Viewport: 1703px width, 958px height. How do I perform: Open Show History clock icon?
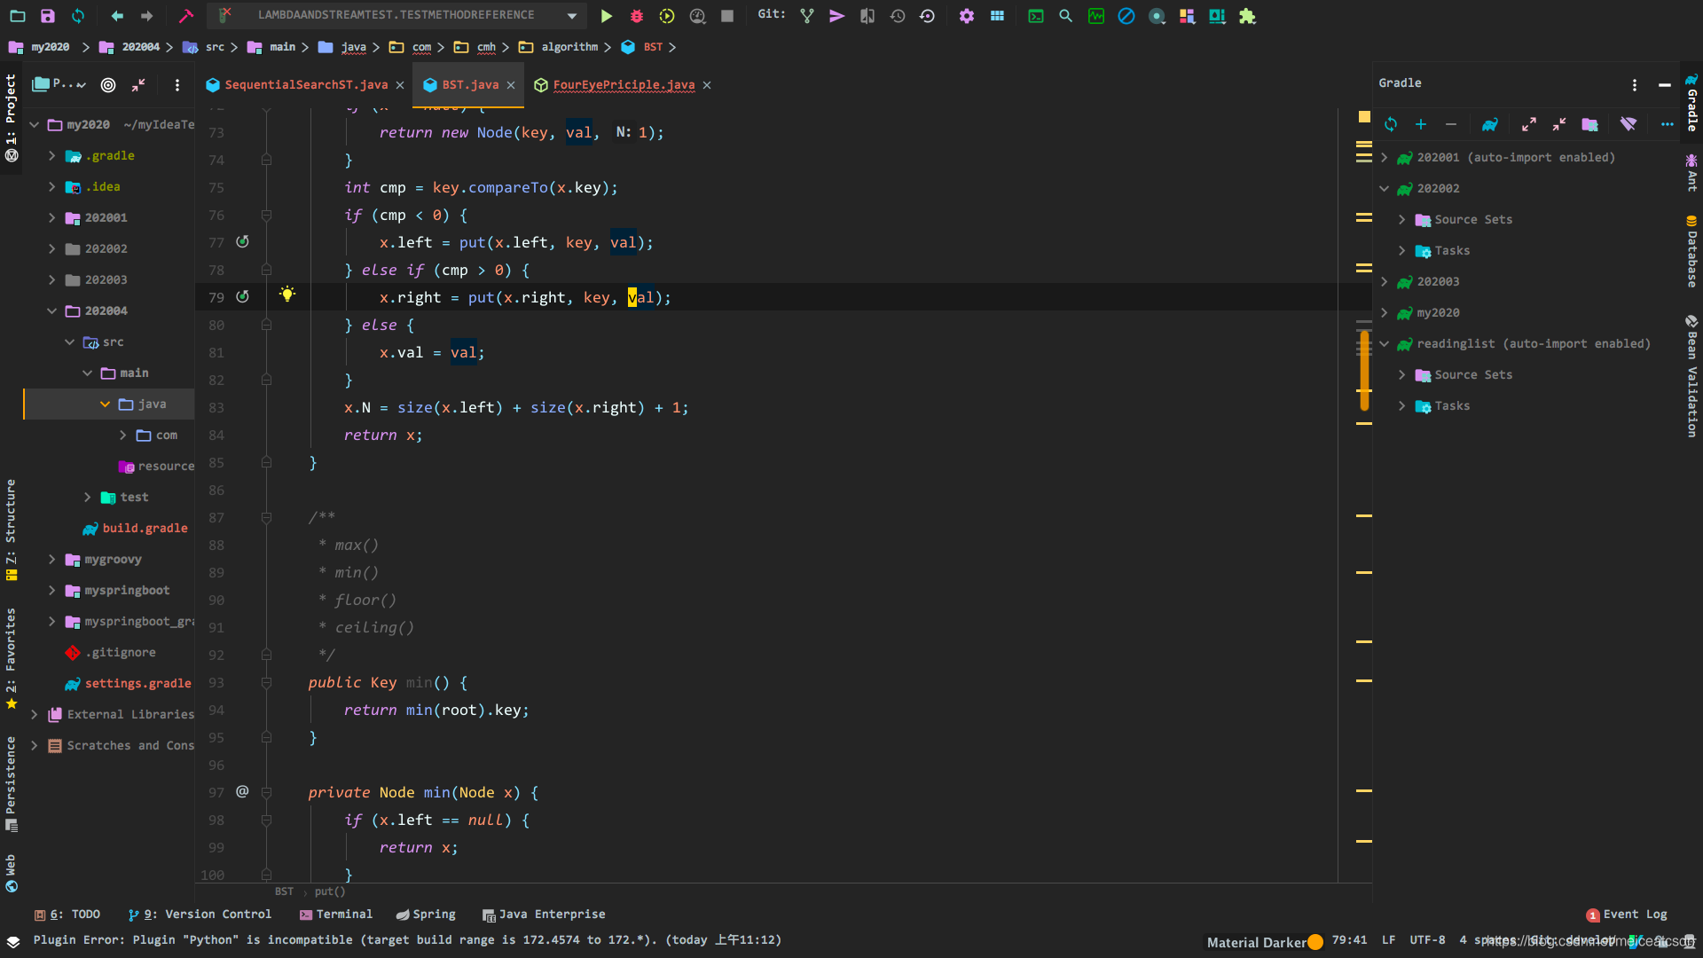pyautogui.click(x=897, y=16)
